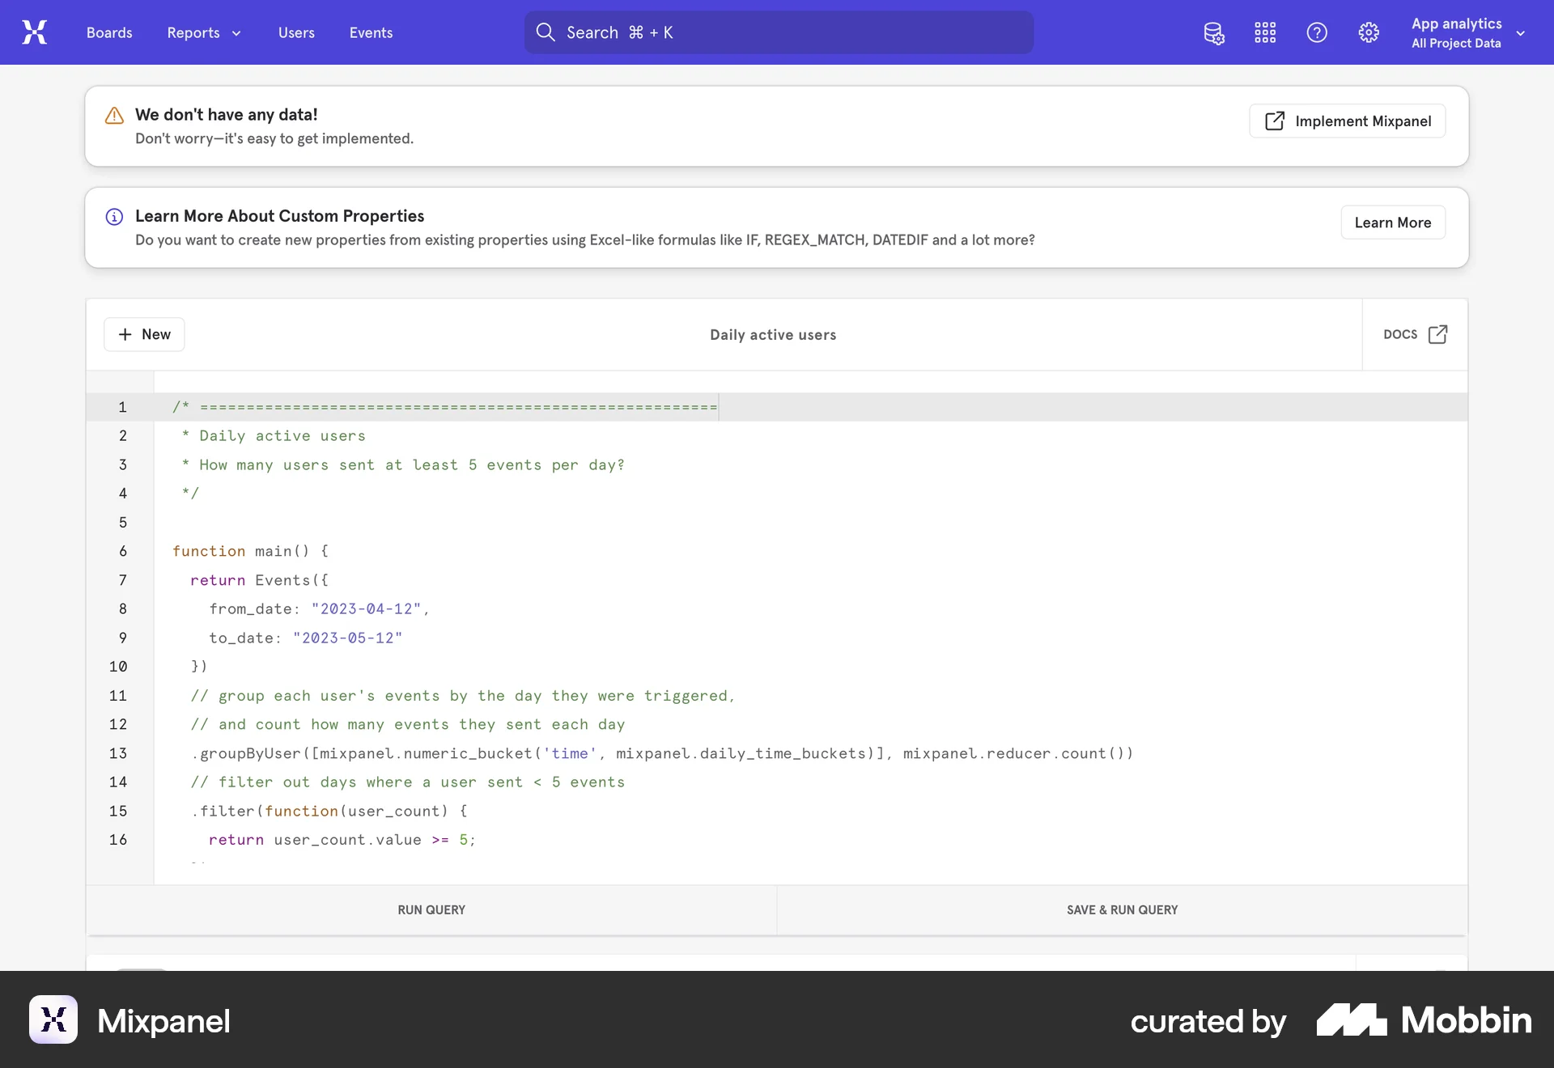
Task: Click inside the Search input field
Action: [x=777, y=32]
